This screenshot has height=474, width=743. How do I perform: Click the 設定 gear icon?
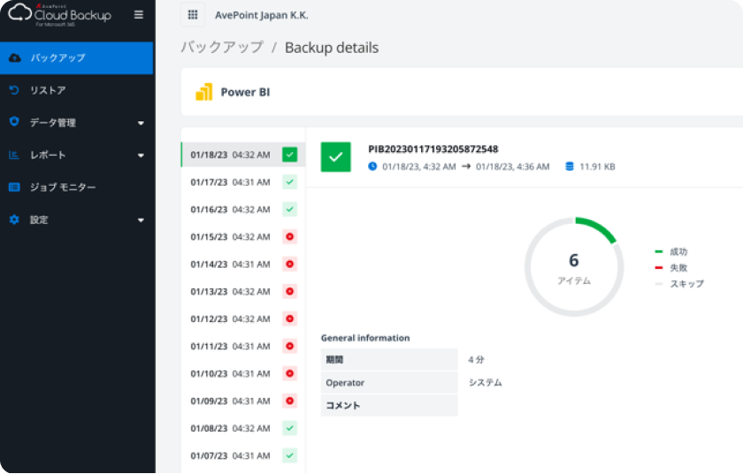pyautogui.click(x=14, y=219)
